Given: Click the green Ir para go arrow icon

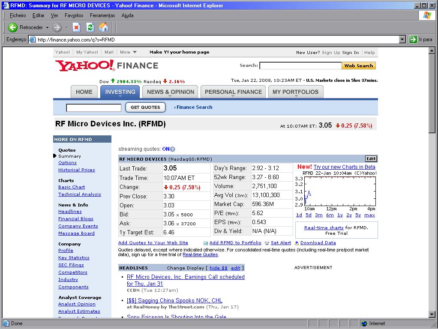Looking at the screenshot, I should coord(413,39).
